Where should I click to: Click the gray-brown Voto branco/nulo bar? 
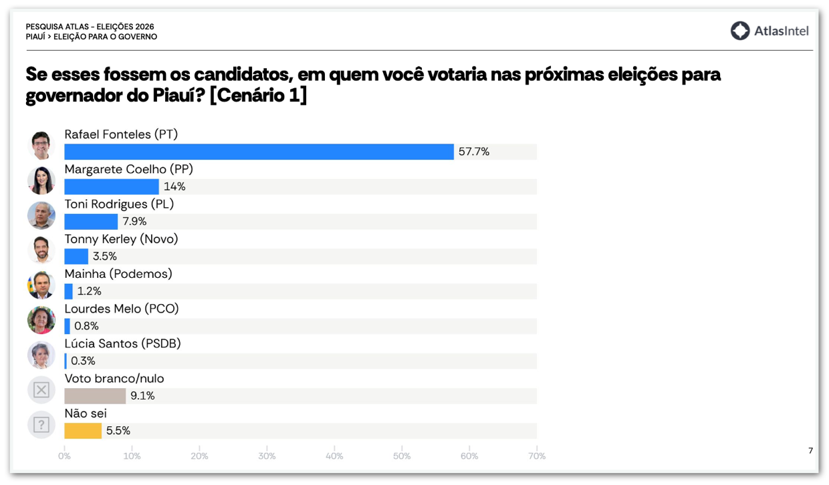click(x=95, y=396)
